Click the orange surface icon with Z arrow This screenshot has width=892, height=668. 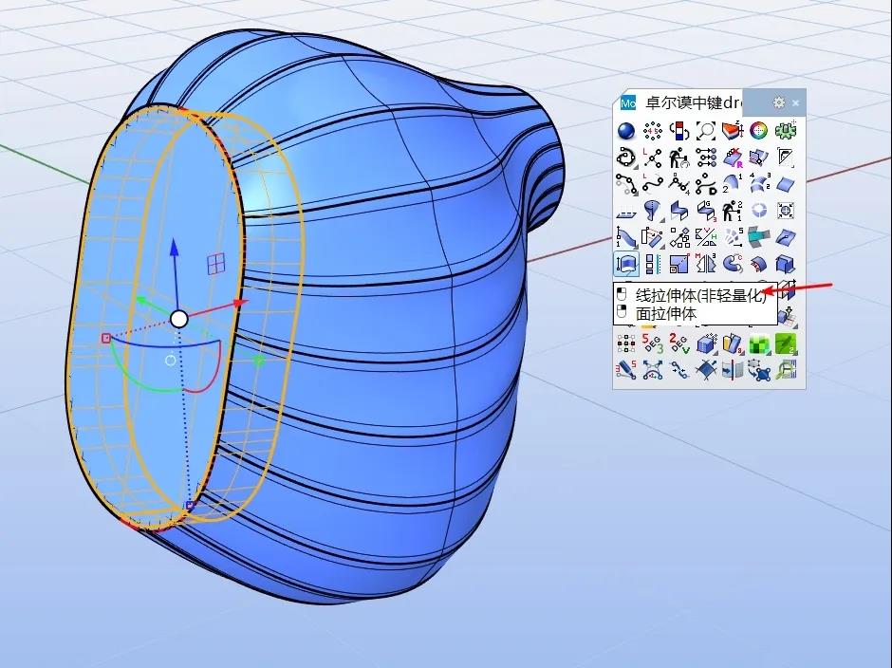click(733, 131)
